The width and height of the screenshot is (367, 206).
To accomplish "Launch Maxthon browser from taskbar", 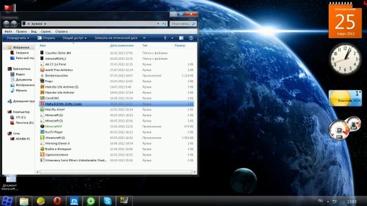I will click(x=74, y=201).
